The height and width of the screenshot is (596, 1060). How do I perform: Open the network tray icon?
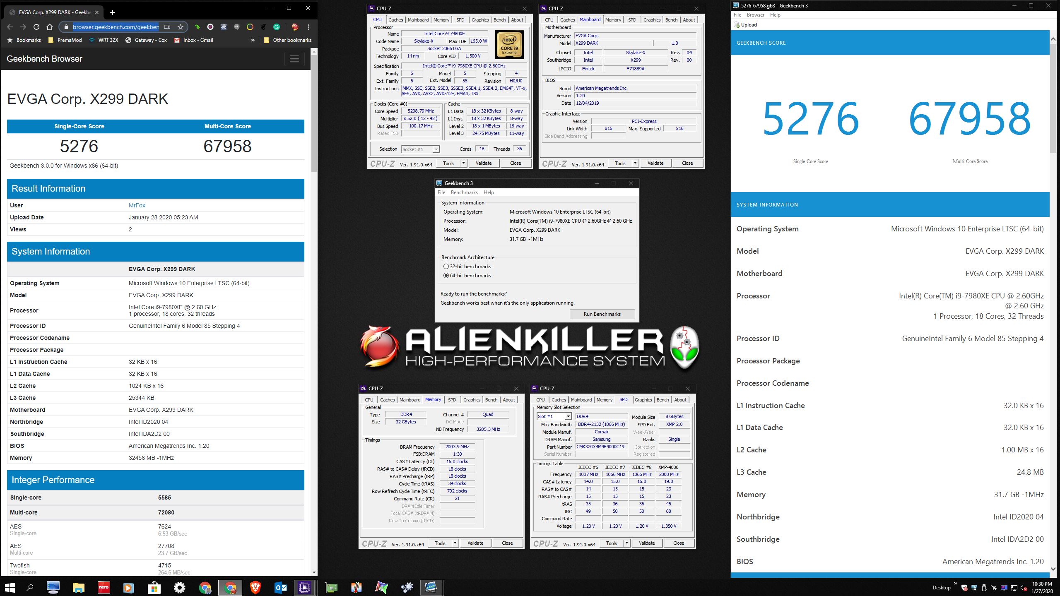click(x=1014, y=588)
